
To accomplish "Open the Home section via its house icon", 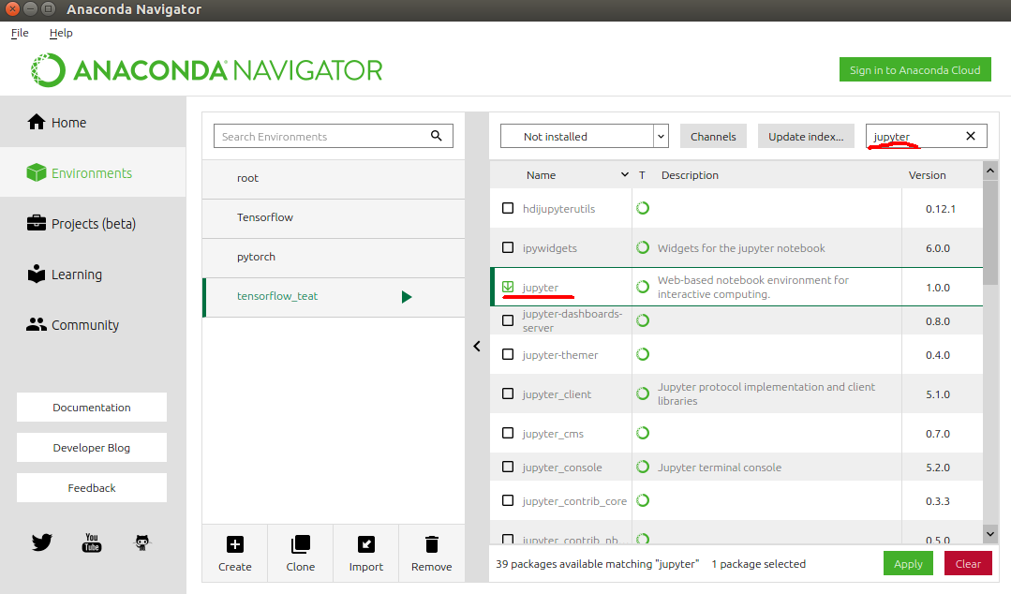I will click(37, 122).
